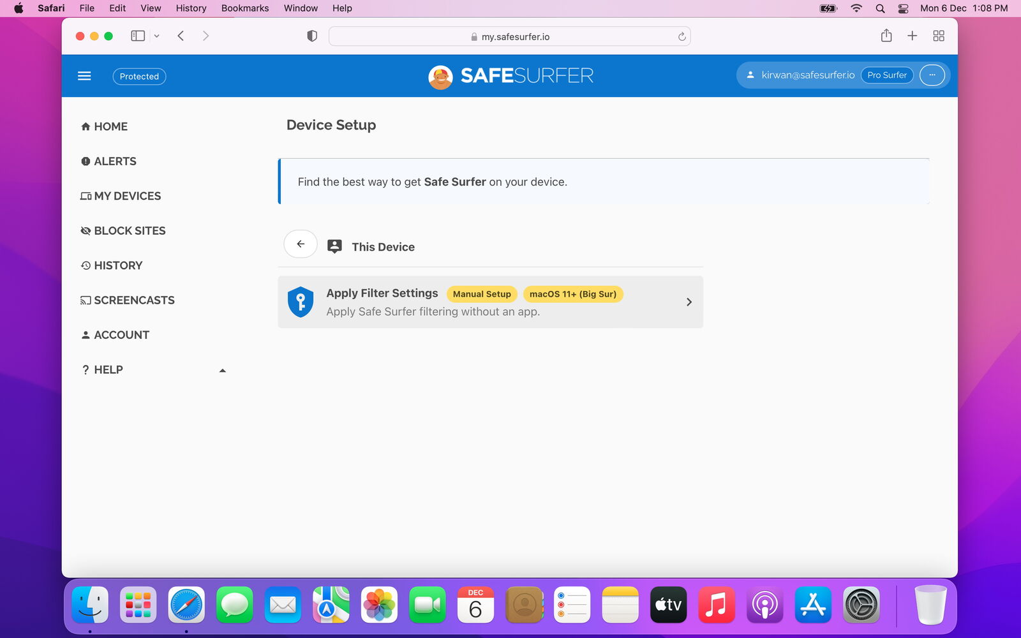Open the Bookmarks menu
Image resolution: width=1021 pixels, height=638 pixels.
tap(245, 8)
